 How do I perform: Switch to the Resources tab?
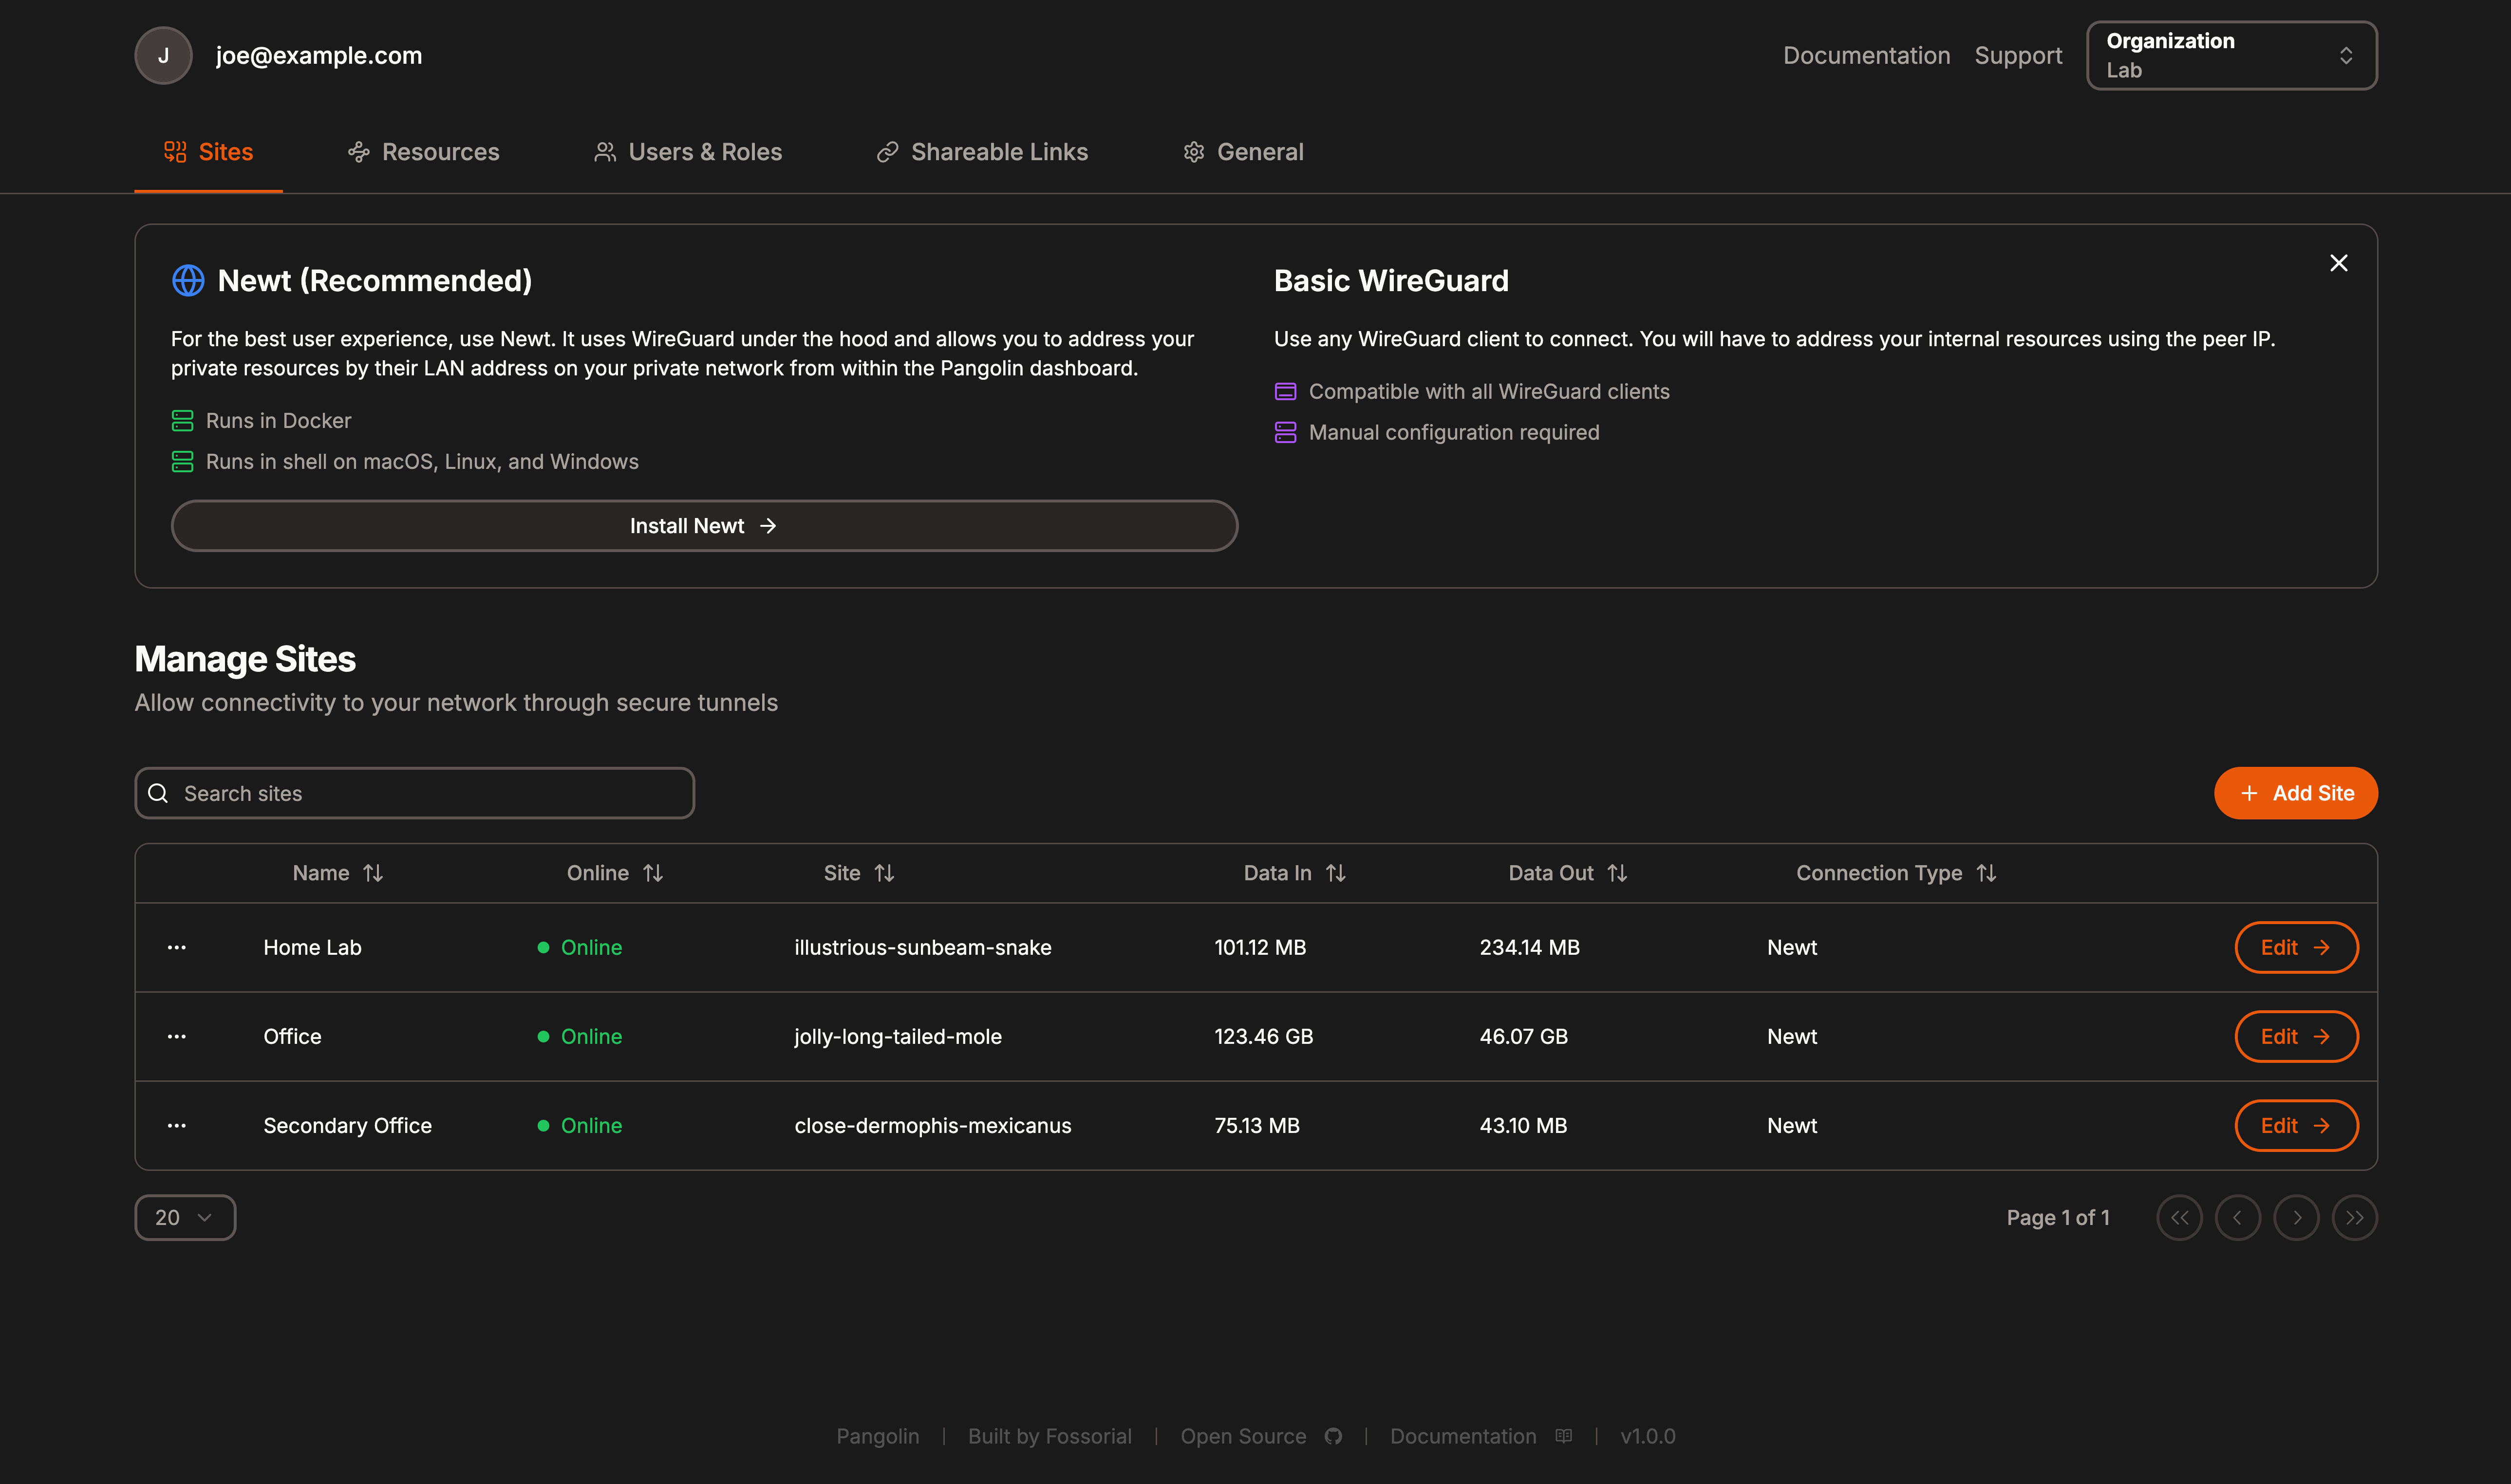(423, 152)
